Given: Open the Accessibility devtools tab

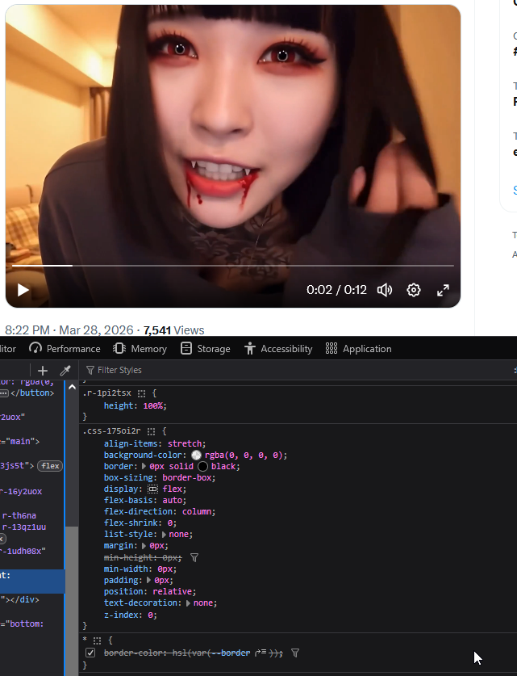Looking at the screenshot, I should (278, 349).
